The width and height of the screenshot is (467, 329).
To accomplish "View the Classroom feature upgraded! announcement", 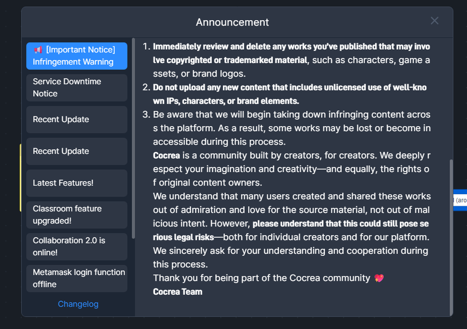I will click(77, 215).
